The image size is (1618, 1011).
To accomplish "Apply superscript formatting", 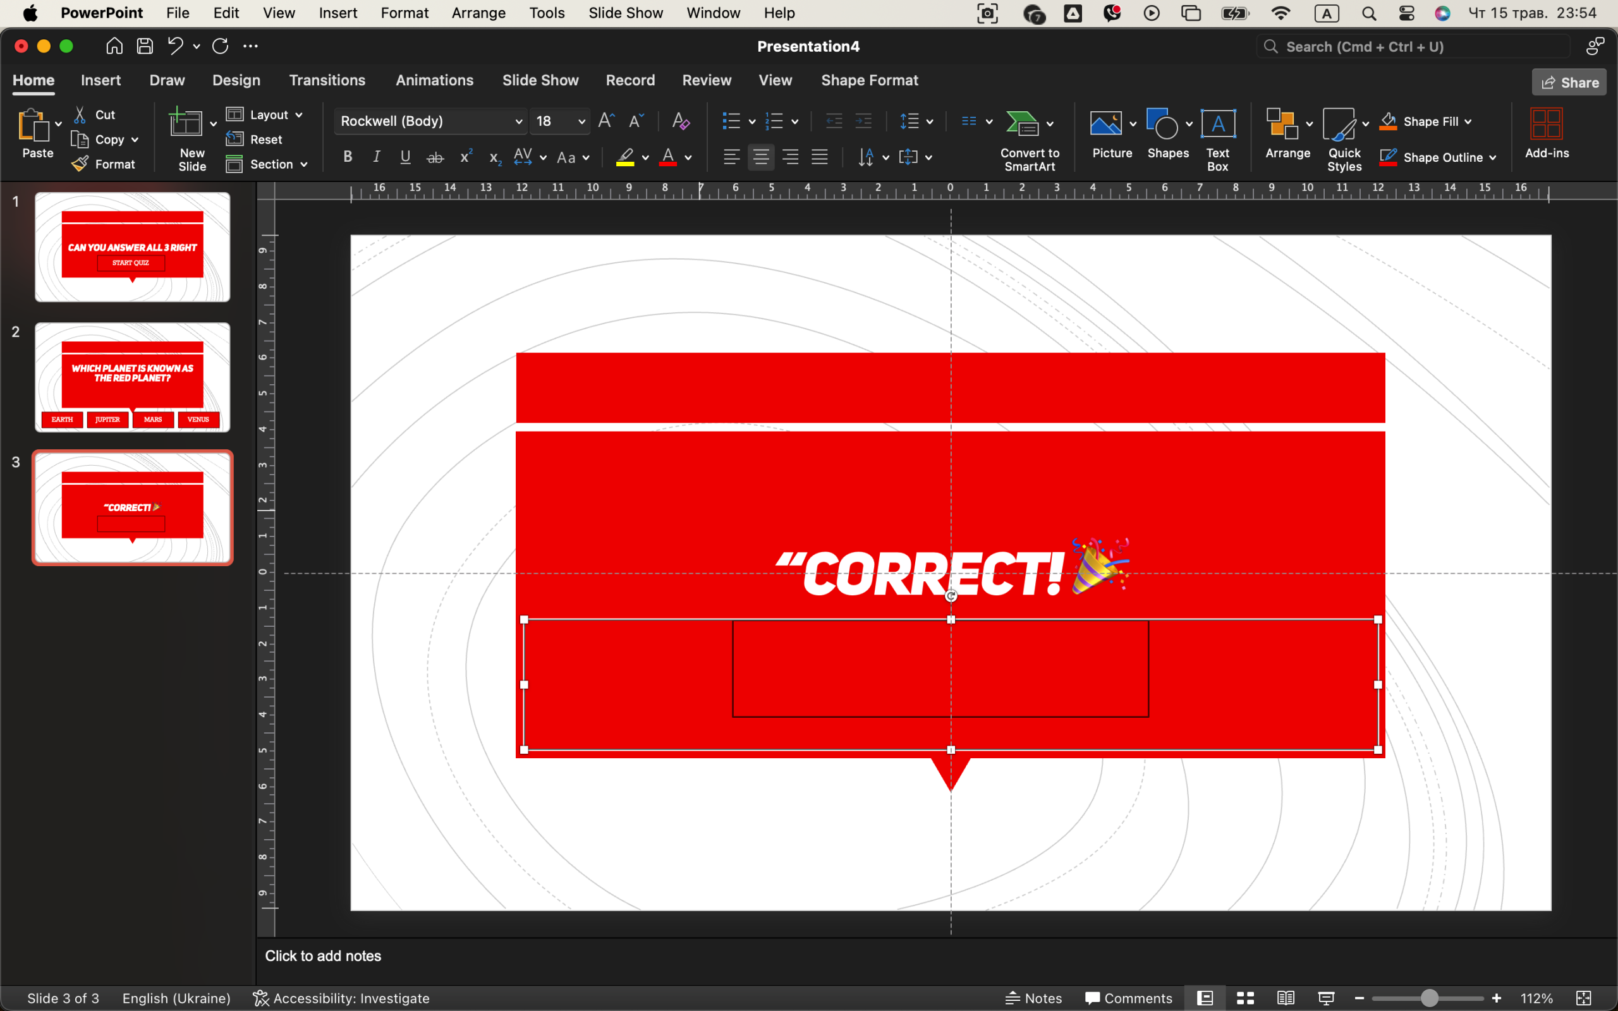I will 466,157.
